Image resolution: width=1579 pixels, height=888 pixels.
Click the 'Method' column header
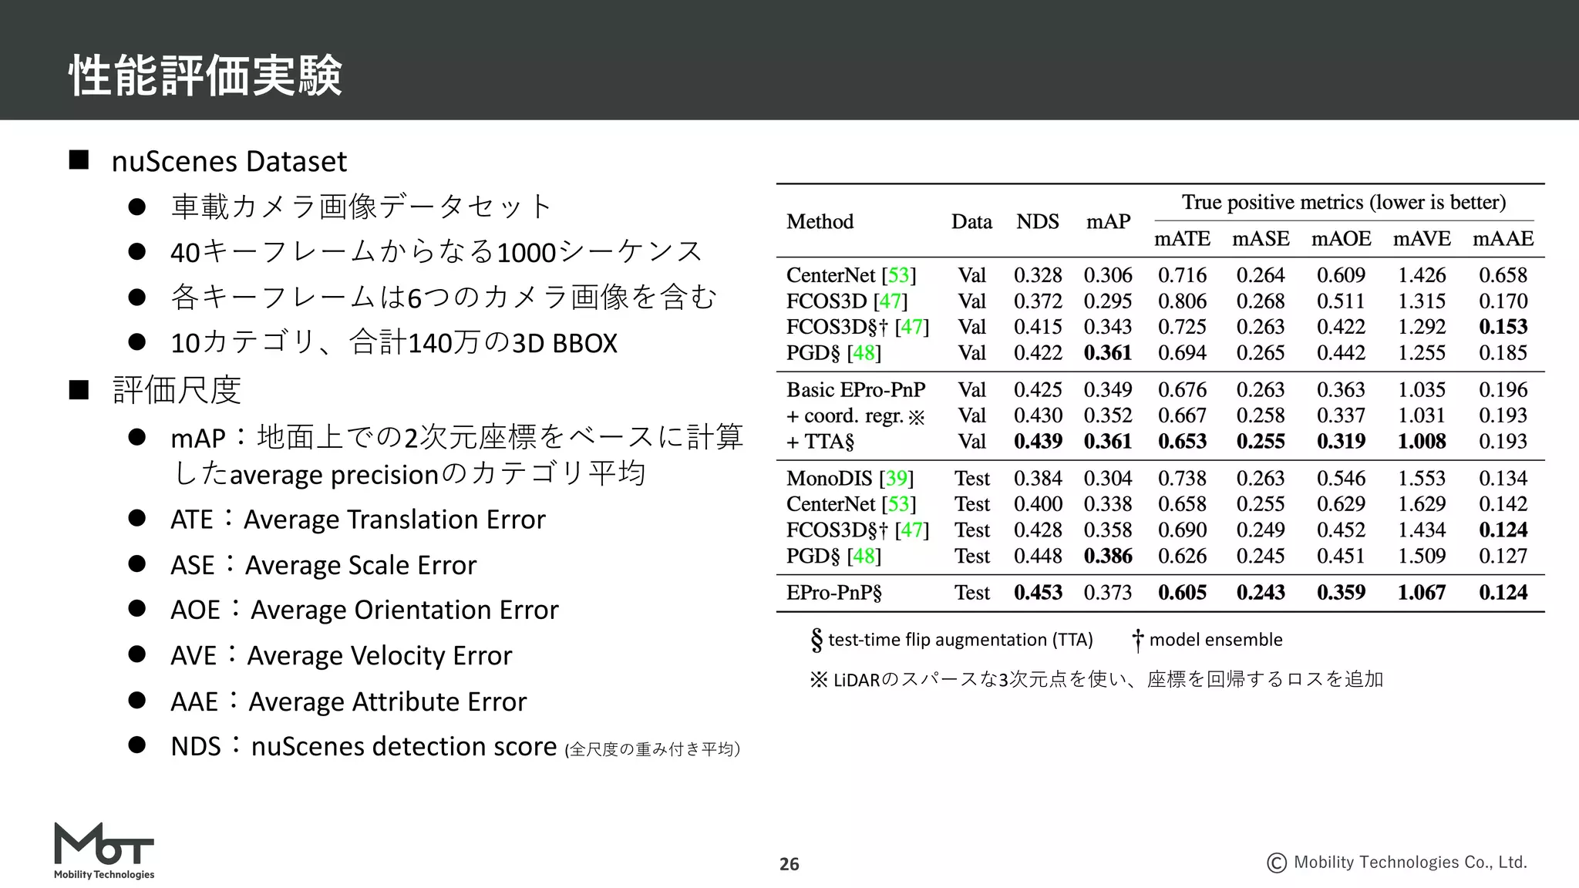click(x=820, y=221)
